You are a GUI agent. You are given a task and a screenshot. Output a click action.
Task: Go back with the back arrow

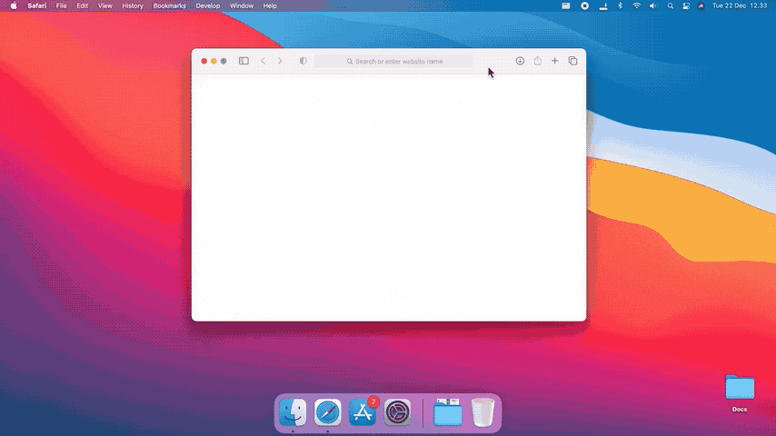click(x=264, y=61)
